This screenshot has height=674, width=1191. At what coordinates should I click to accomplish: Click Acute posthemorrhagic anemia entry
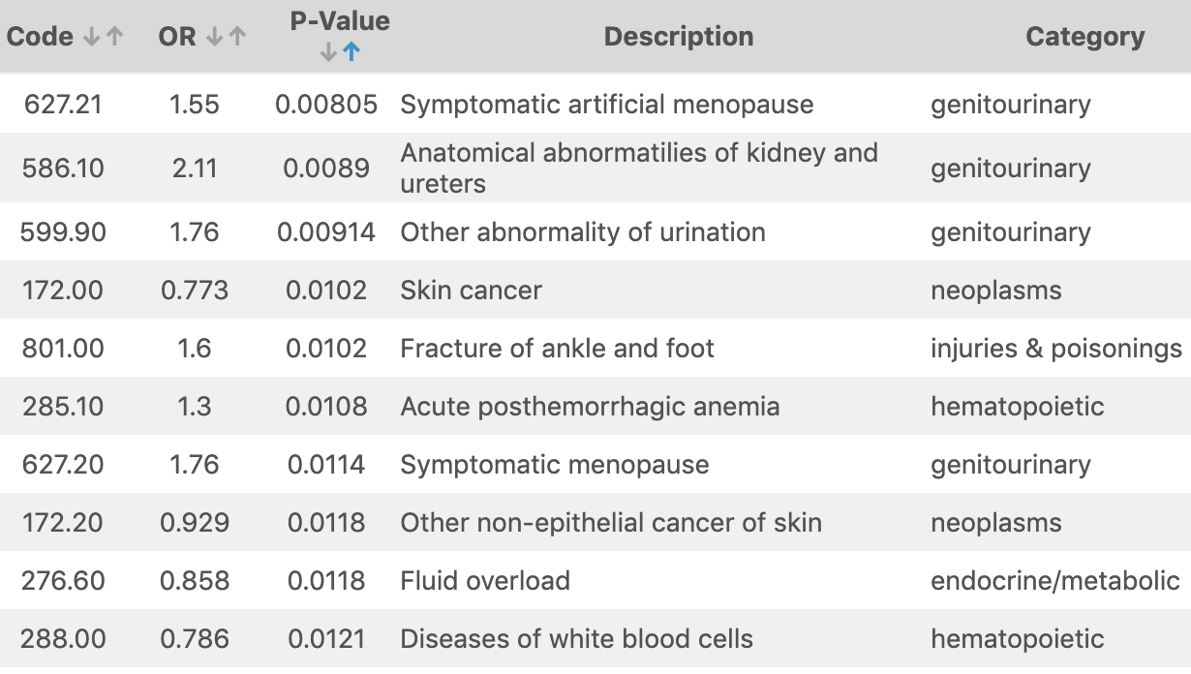590,407
